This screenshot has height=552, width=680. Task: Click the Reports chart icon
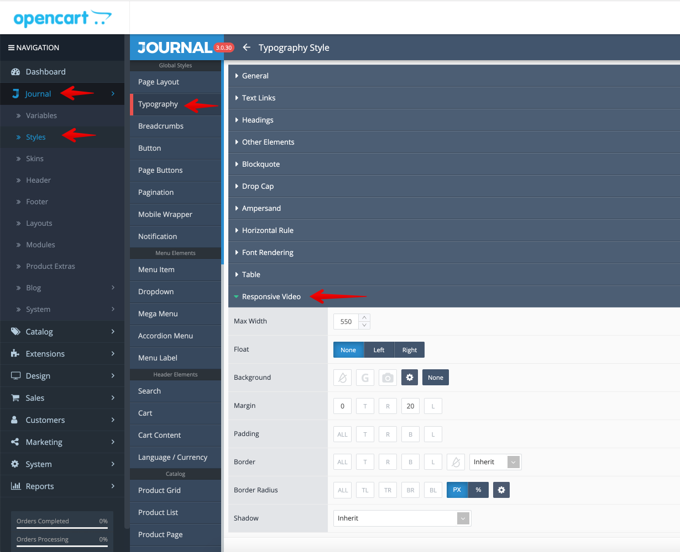(x=15, y=486)
